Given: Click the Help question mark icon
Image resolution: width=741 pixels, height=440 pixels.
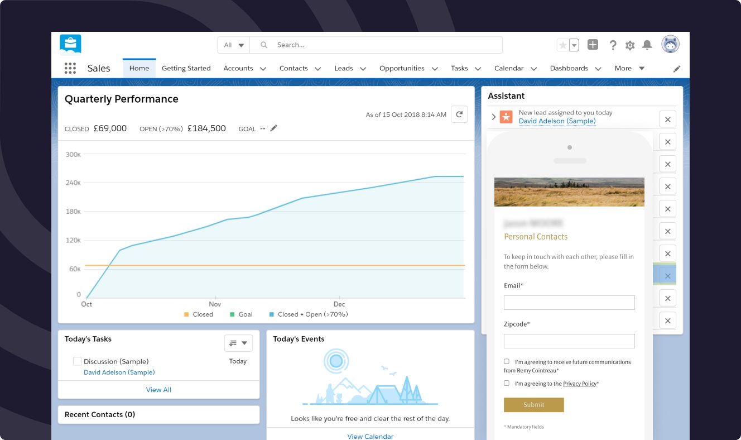Looking at the screenshot, I should 613,45.
